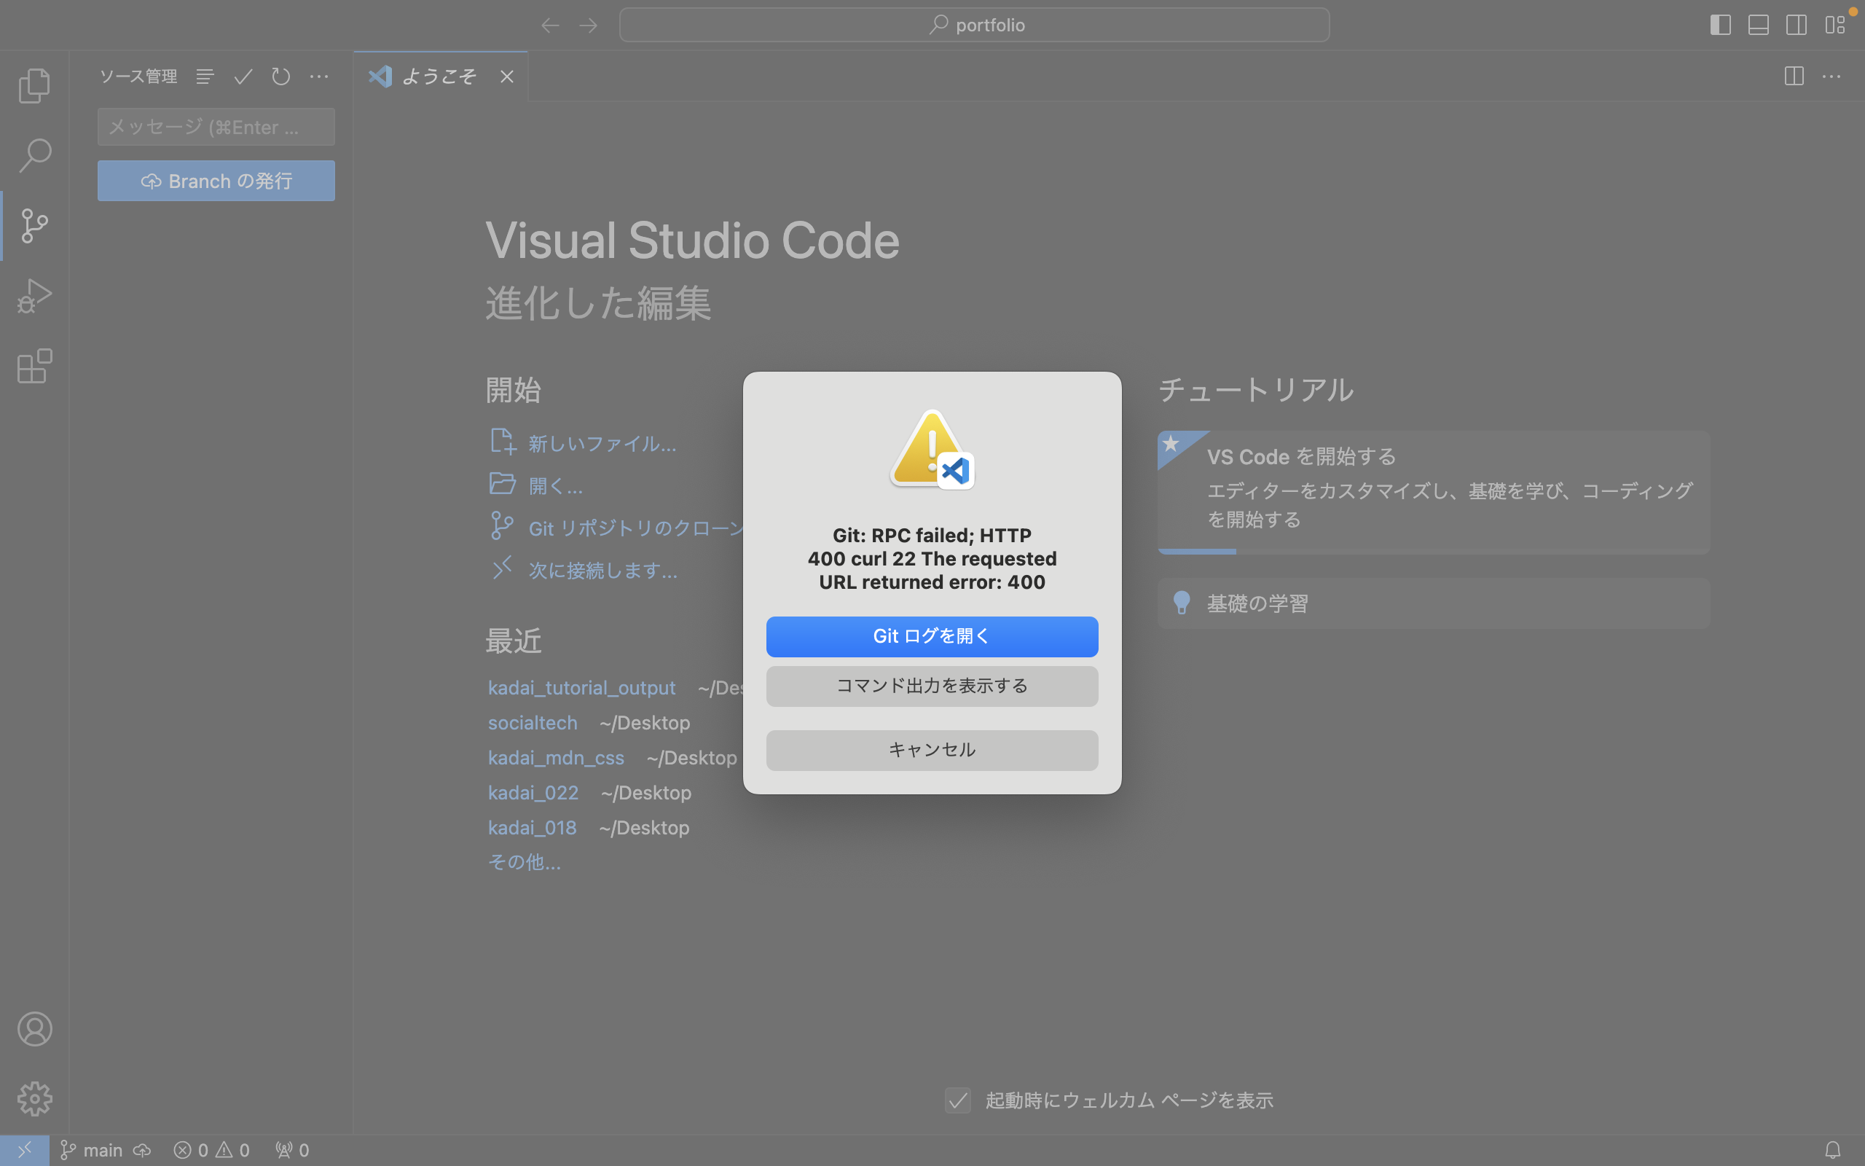The image size is (1865, 1166).
Task: Open Run and Debug view
Action: point(35,295)
